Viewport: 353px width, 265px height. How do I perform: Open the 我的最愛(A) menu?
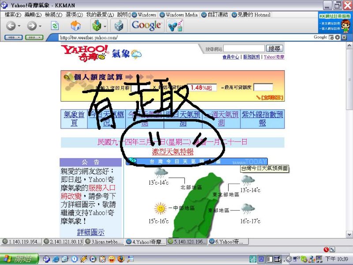(100, 15)
